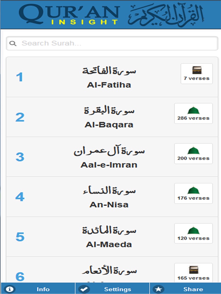Open the Al-Baqara surah
This screenshot has height=294, width=221.
point(109,125)
